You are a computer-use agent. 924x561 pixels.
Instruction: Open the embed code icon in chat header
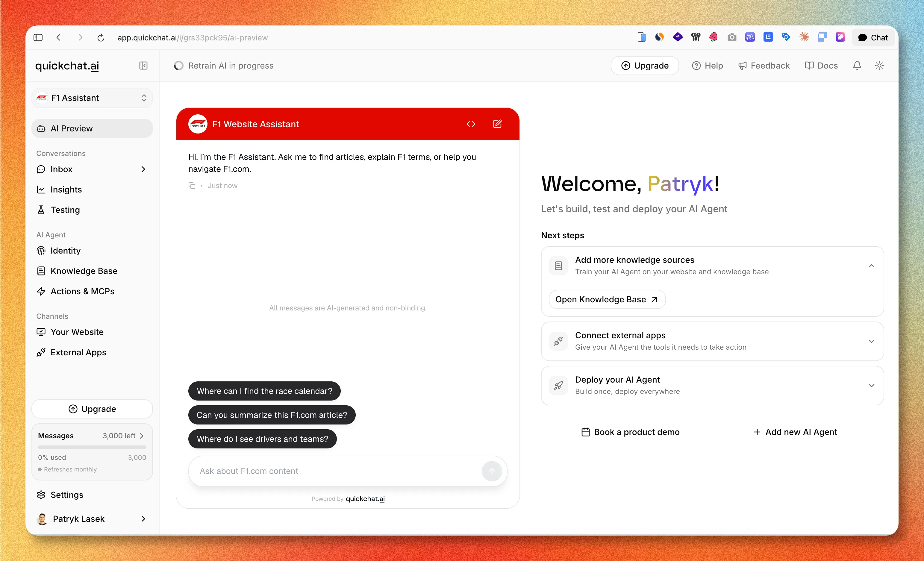pyautogui.click(x=471, y=124)
